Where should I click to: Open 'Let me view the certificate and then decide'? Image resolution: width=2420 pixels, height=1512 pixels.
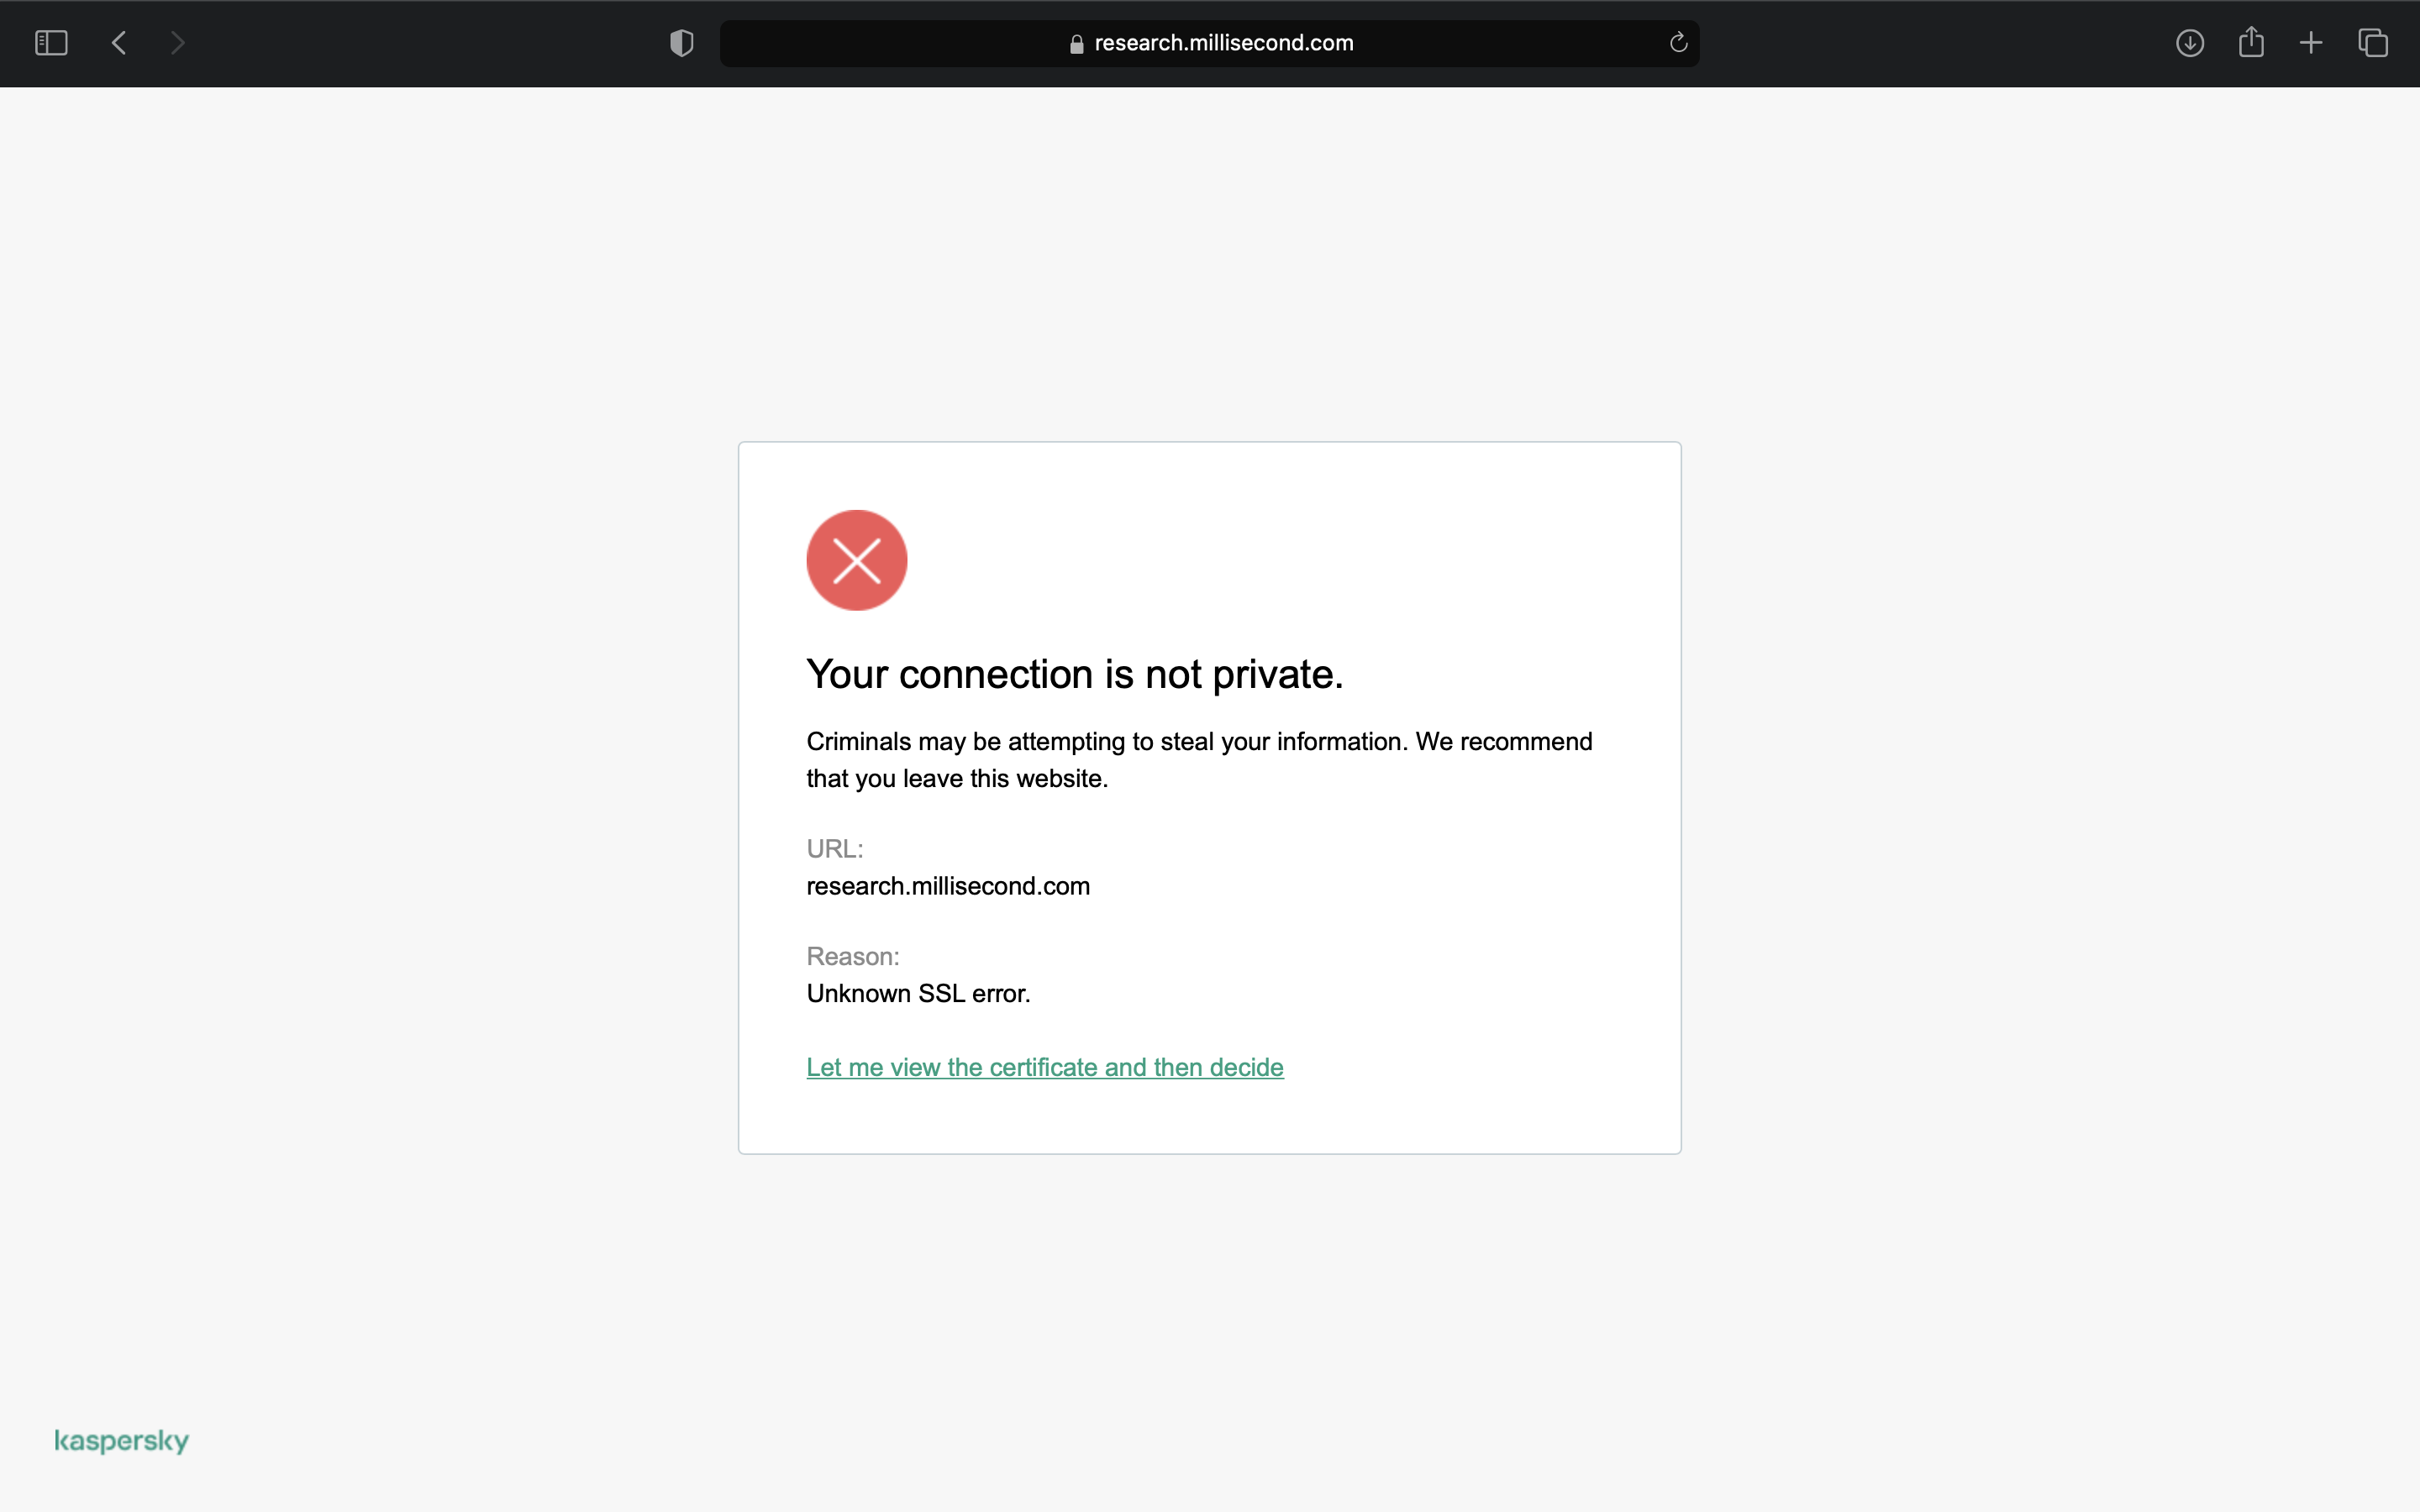pos(1045,1067)
